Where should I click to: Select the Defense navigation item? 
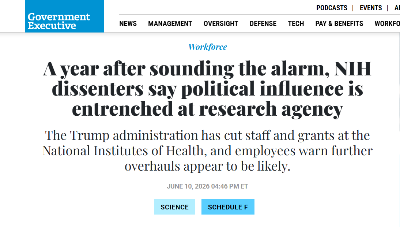[263, 23]
